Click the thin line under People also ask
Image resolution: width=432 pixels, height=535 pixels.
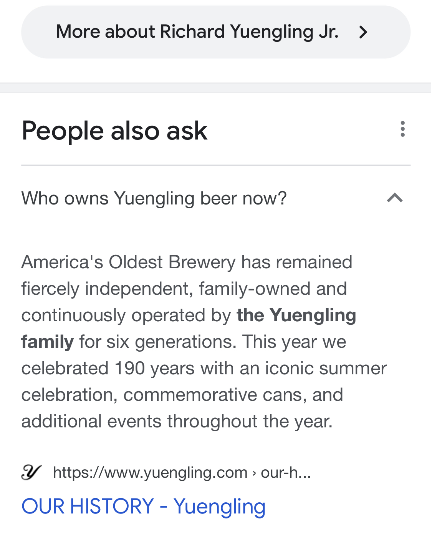[x=216, y=165]
